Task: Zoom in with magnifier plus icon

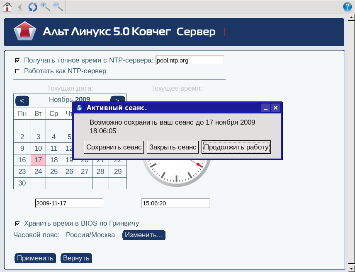Action: pos(45,7)
